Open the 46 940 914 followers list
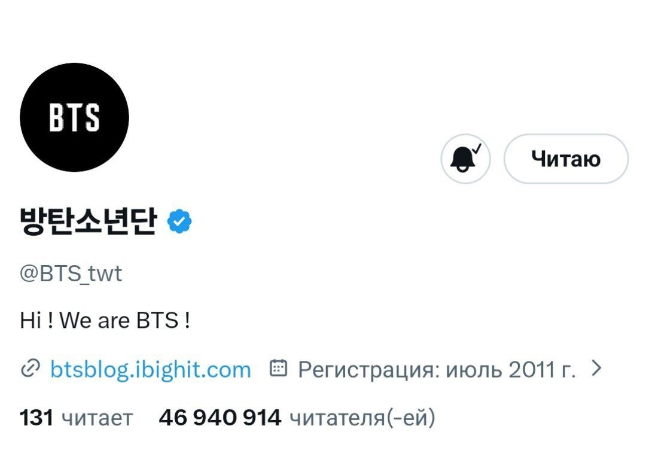 [x=297, y=418]
